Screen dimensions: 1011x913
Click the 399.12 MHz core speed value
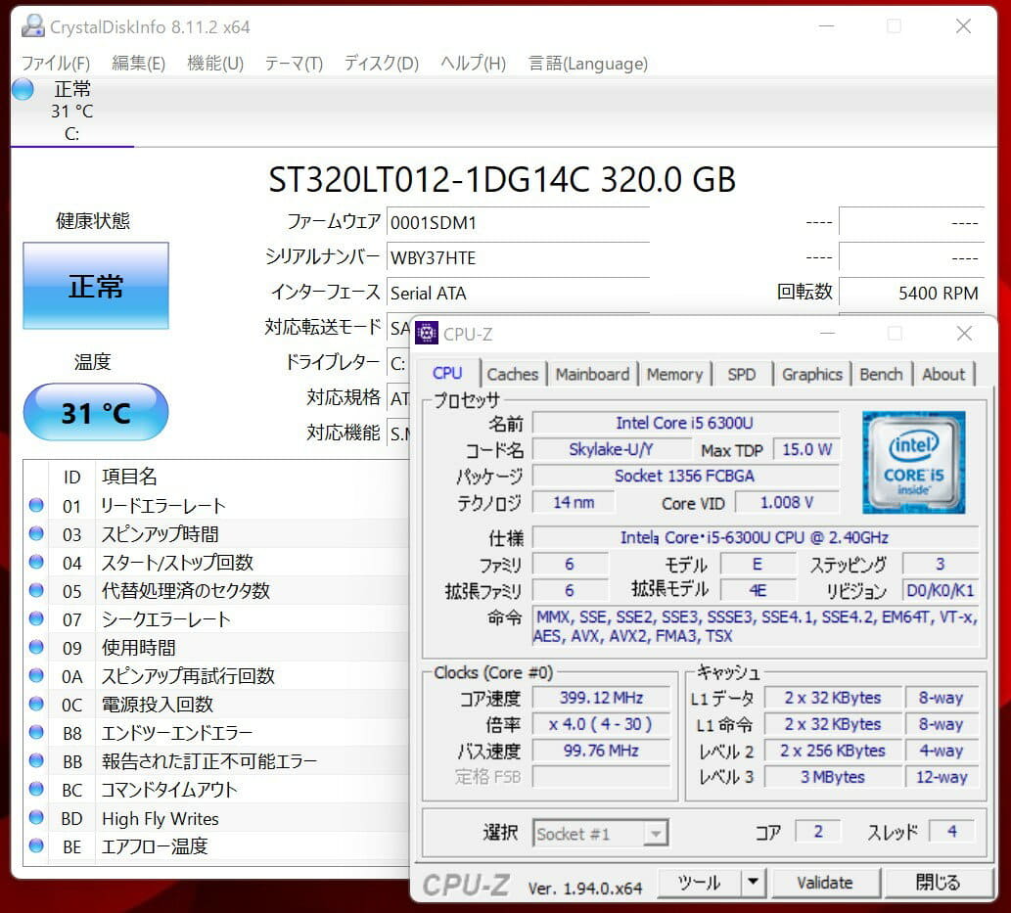coord(601,698)
